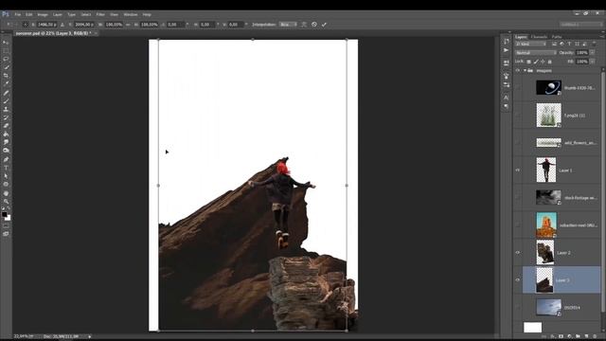The image size is (606, 341).
Task: Open the Window menu
Action: pyautogui.click(x=131, y=15)
